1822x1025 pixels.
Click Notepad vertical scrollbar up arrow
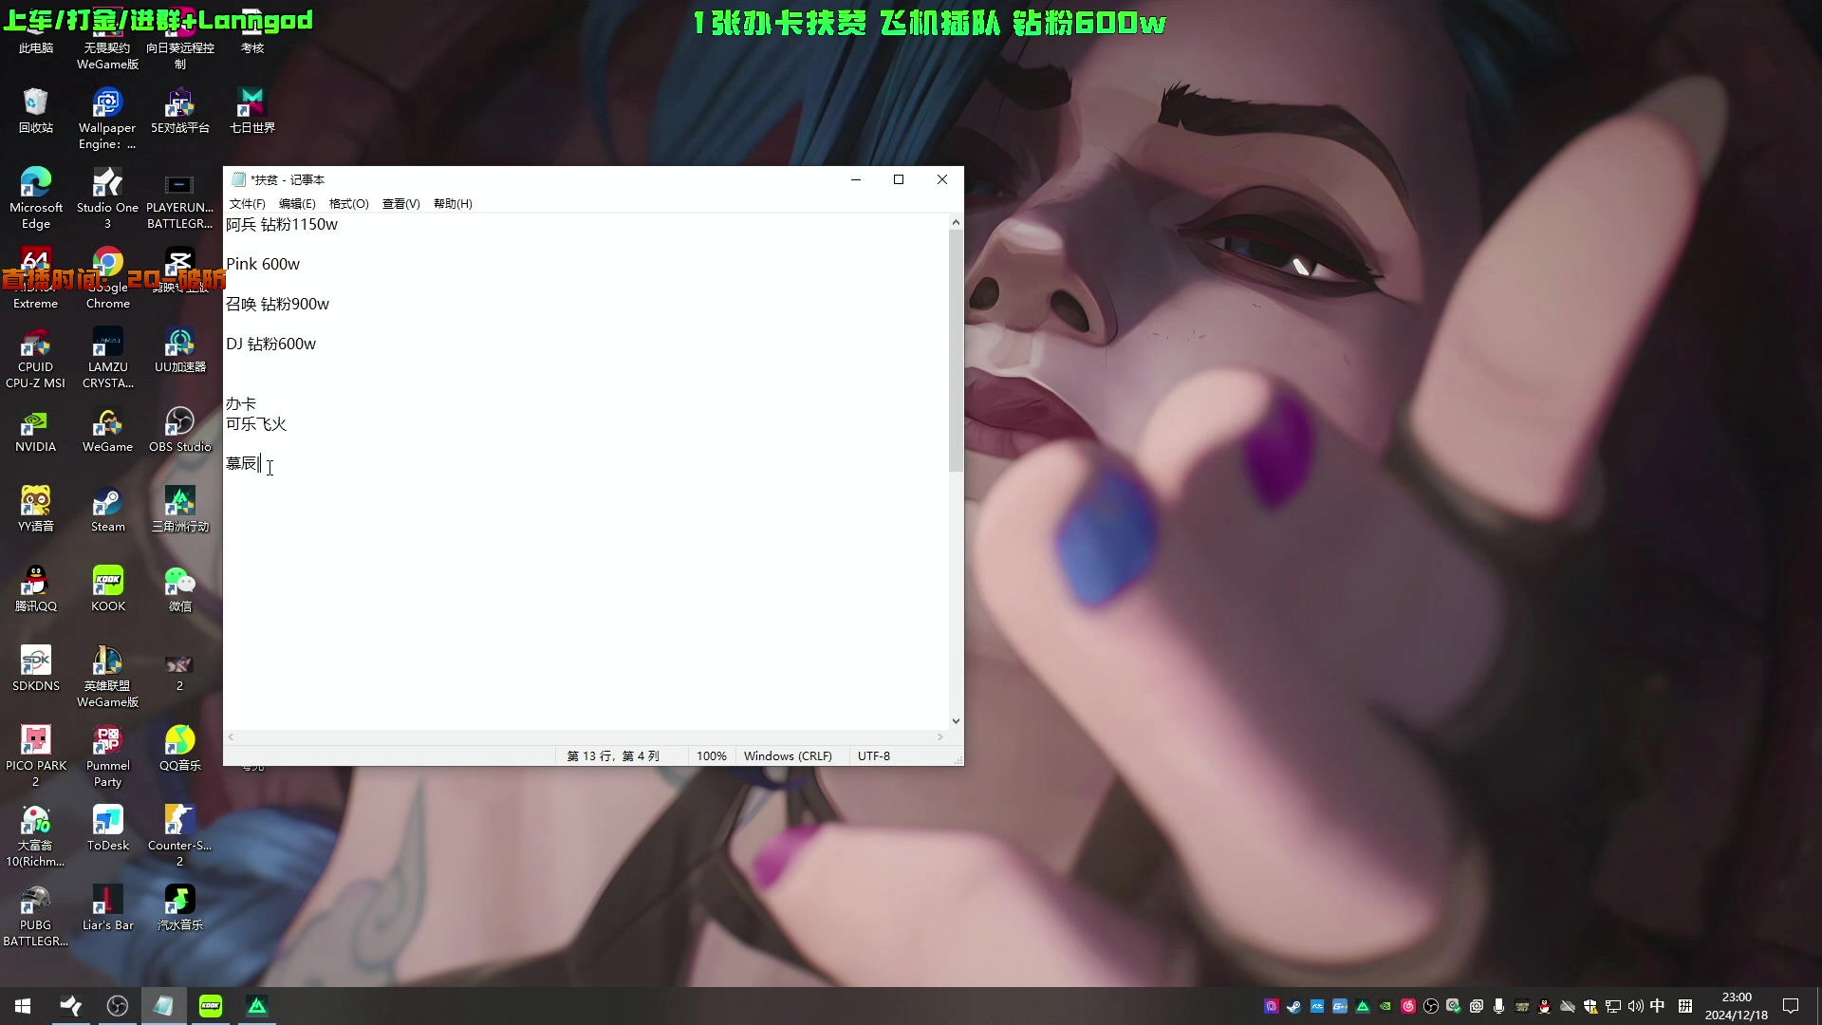[x=956, y=222]
